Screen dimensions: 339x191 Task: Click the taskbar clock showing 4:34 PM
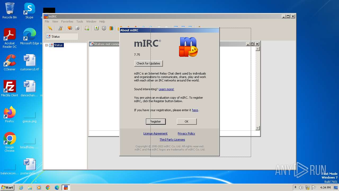pyautogui.click(x=325, y=188)
